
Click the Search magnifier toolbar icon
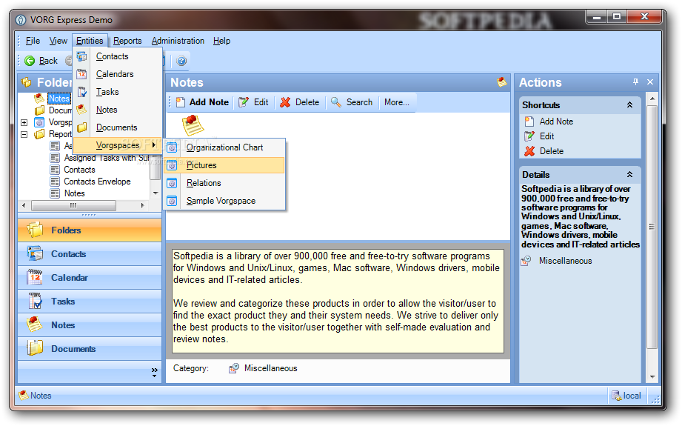335,102
